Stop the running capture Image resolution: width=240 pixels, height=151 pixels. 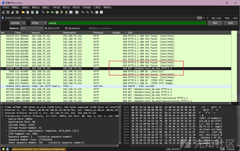pos(8,12)
